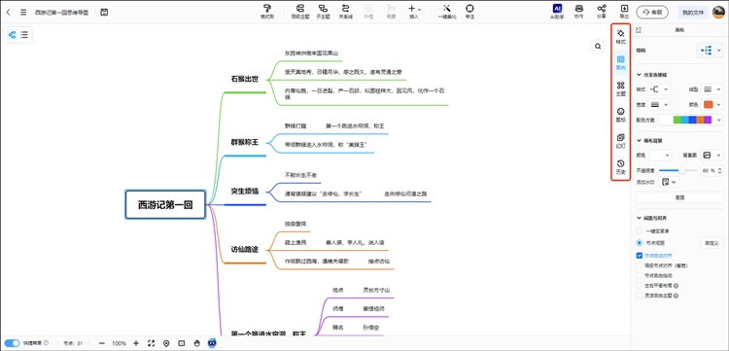Screen dimensions: 729x351
Task: Open the History (历史) side tab
Action: point(621,167)
